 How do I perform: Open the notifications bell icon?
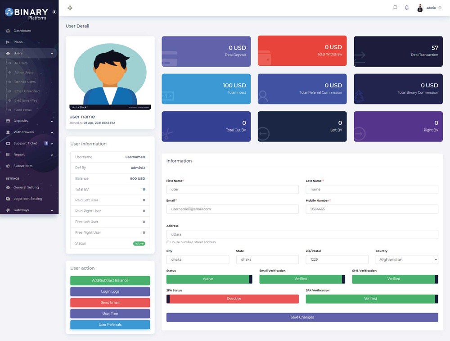pos(407,8)
